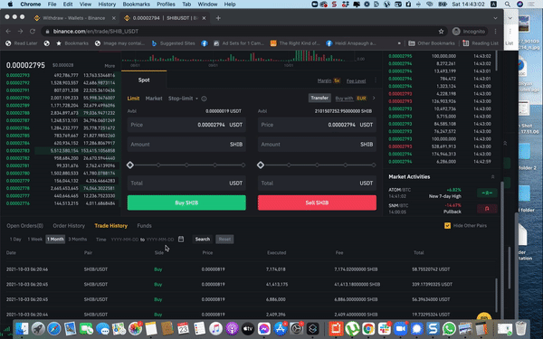Open the Open Orders(0) tab
The width and height of the screenshot is (543, 339).
point(25,225)
